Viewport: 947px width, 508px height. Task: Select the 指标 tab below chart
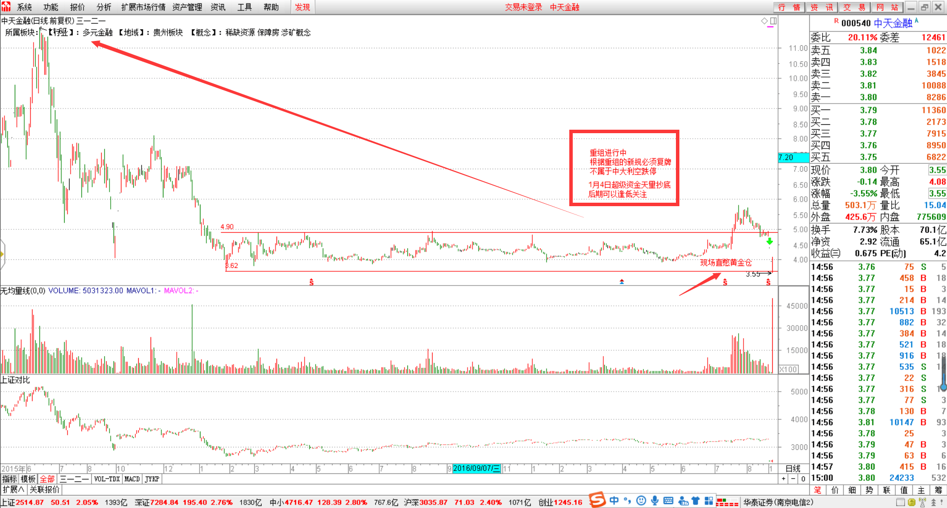click(9, 479)
